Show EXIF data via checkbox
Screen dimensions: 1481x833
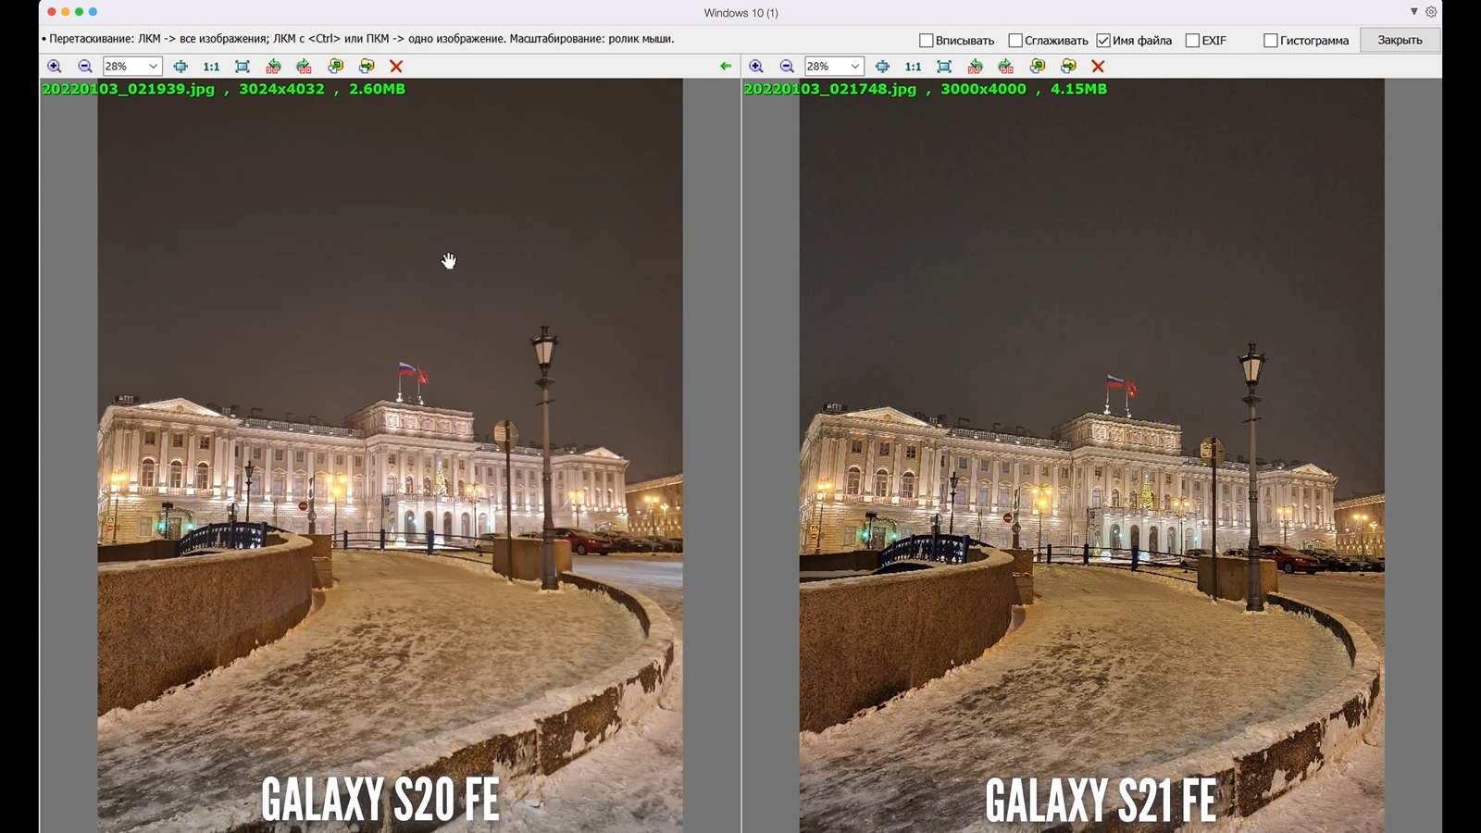(x=1192, y=41)
